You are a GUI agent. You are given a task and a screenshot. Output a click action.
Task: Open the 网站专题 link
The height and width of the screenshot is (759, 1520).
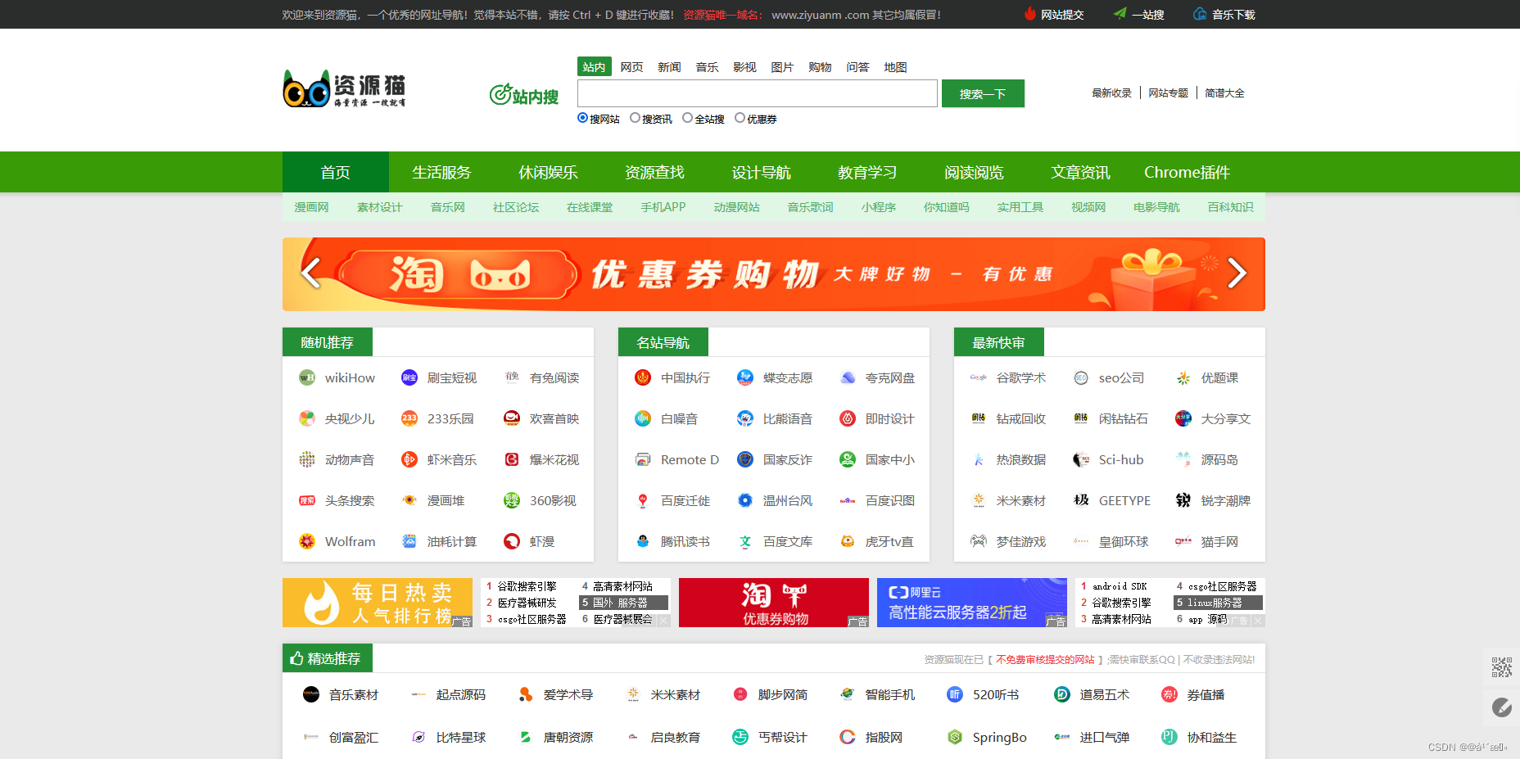click(1168, 93)
